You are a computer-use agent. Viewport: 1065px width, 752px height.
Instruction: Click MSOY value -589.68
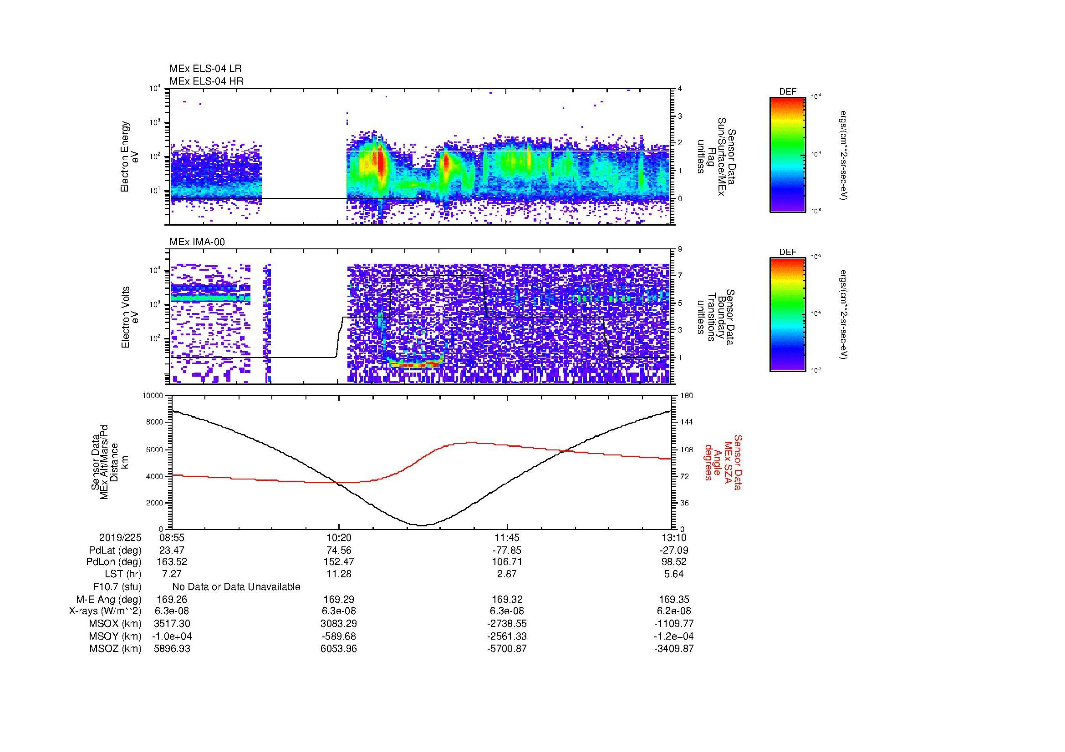tap(339, 636)
